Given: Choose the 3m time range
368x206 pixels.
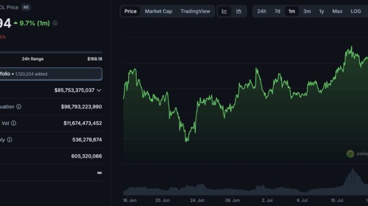Looking at the screenshot, I should coord(307,11).
